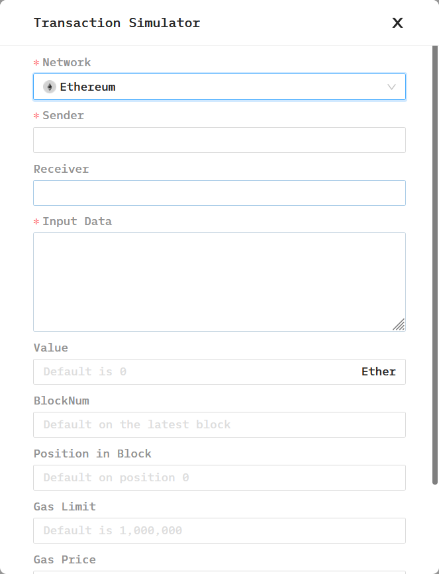439x574 pixels.
Task: Close the Transaction Simulator dialog
Action: point(397,23)
